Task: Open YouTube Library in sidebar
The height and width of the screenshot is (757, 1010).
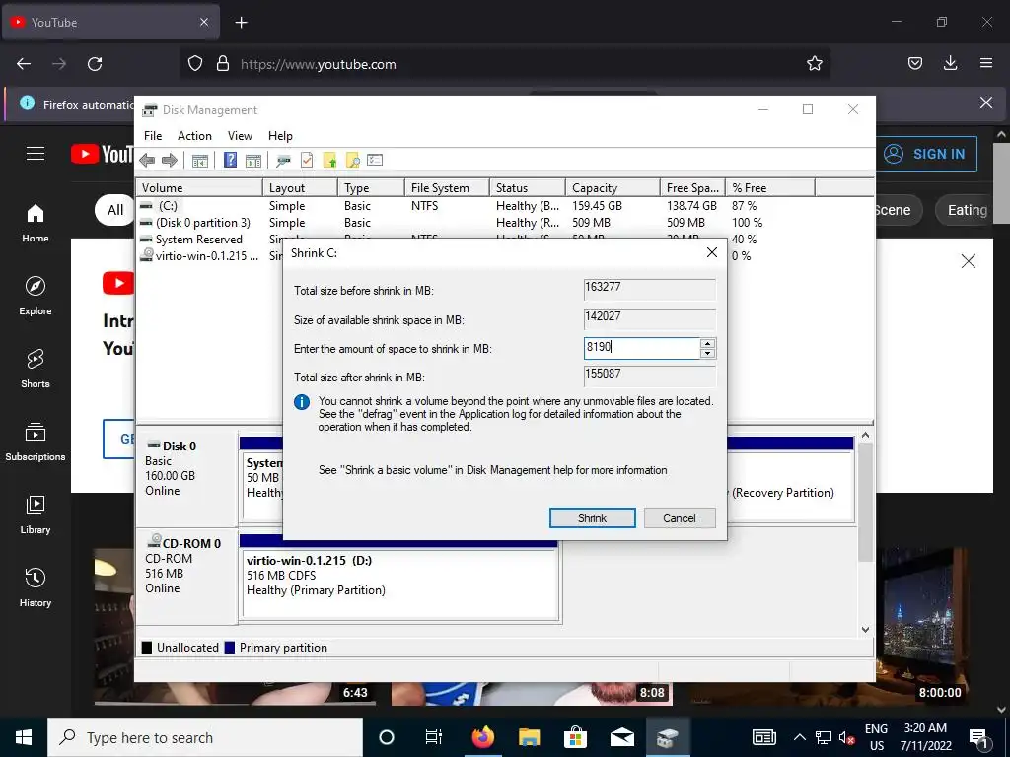Action: 36,515
